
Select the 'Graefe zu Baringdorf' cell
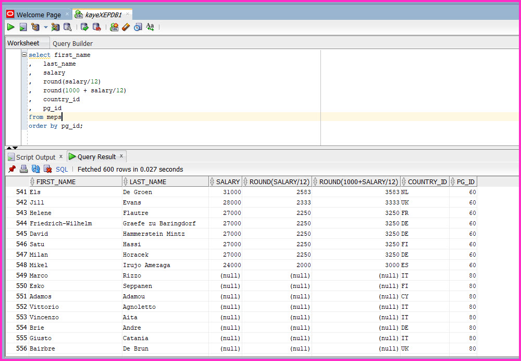tap(166, 223)
